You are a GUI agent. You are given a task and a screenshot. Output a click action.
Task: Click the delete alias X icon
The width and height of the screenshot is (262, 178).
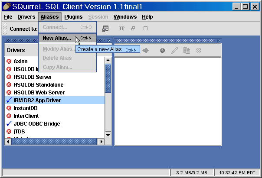(199, 50)
